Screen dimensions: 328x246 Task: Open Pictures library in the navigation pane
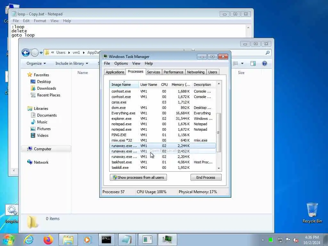tap(44, 129)
